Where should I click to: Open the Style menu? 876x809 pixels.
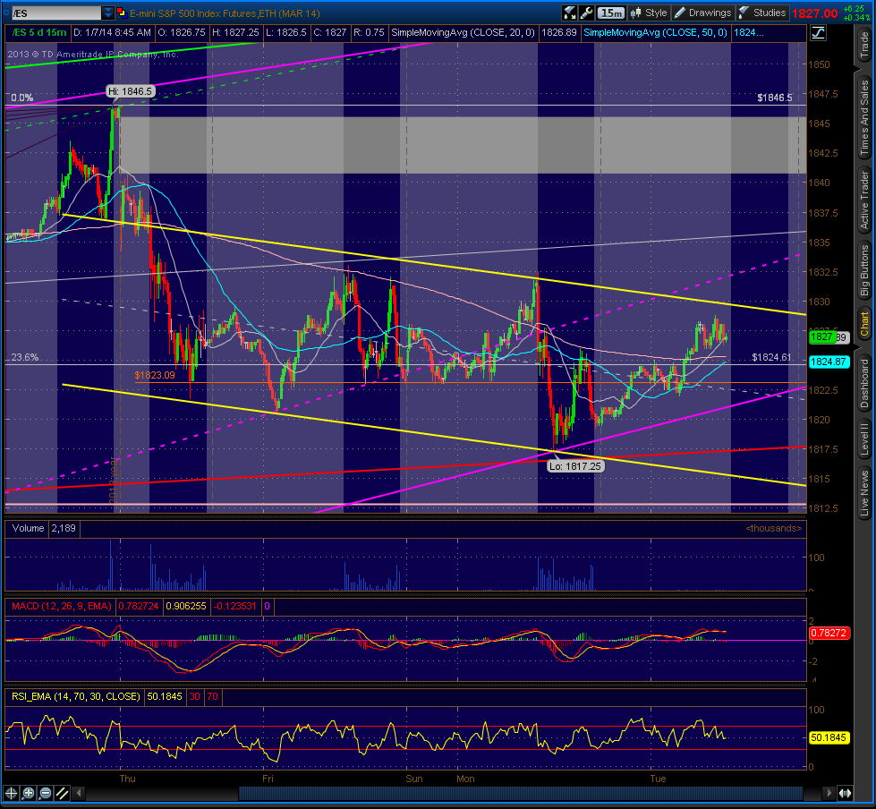650,13
